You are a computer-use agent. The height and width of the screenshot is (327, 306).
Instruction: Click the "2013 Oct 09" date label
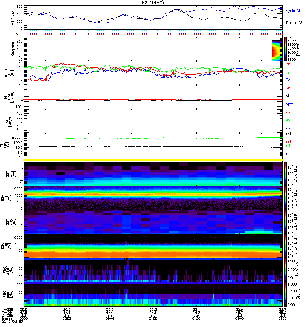coord(13,321)
